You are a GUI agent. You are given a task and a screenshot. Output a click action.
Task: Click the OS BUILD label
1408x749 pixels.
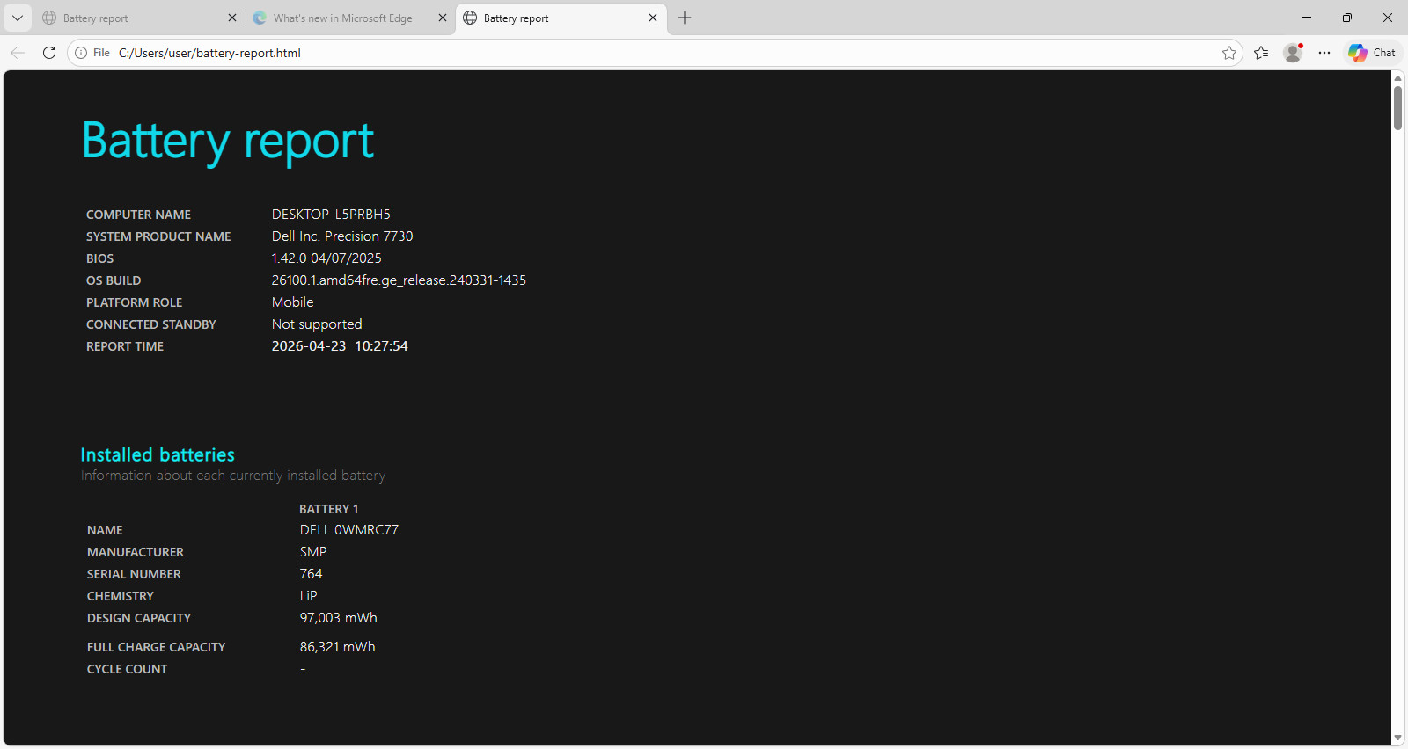coord(114,280)
